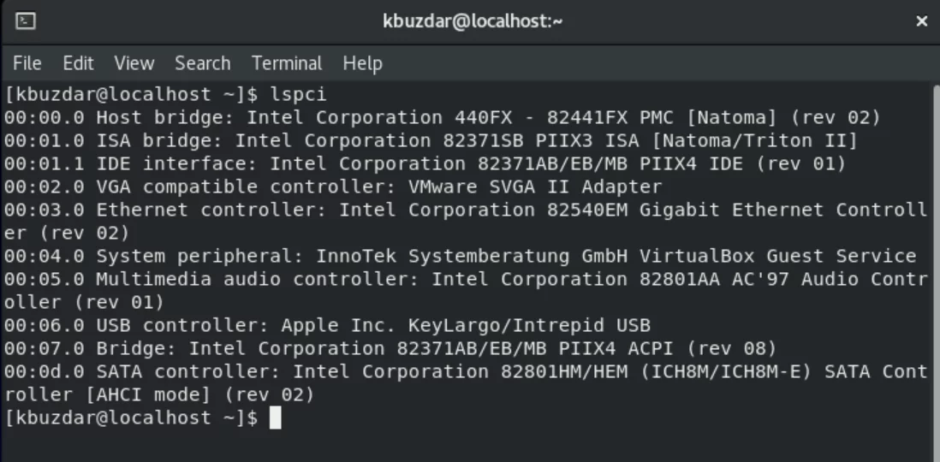The height and width of the screenshot is (462, 940).
Task: Click the terminal icon in title bar
Action: click(x=26, y=21)
